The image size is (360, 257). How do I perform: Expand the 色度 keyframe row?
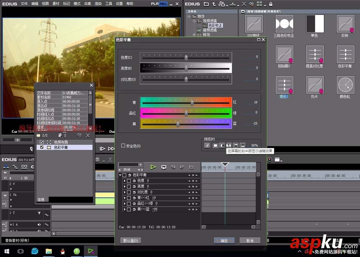[125, 181]
